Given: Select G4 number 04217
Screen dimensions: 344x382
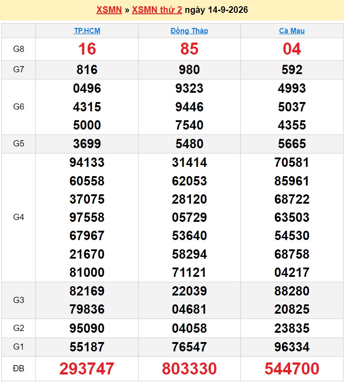Looking at the screenshot, I should click(292, 272).
